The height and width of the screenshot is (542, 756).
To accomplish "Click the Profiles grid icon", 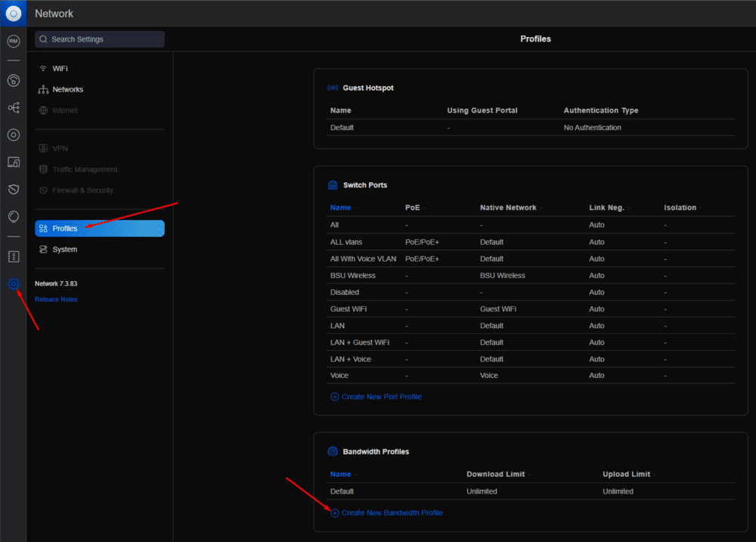I will (x=43, y=228).
